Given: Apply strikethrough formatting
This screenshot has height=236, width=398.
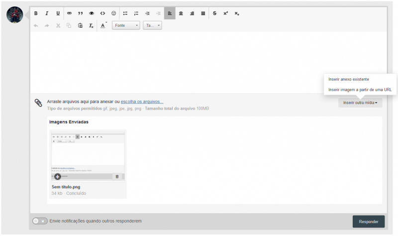Looking at the screenshot, I should 215,13.
